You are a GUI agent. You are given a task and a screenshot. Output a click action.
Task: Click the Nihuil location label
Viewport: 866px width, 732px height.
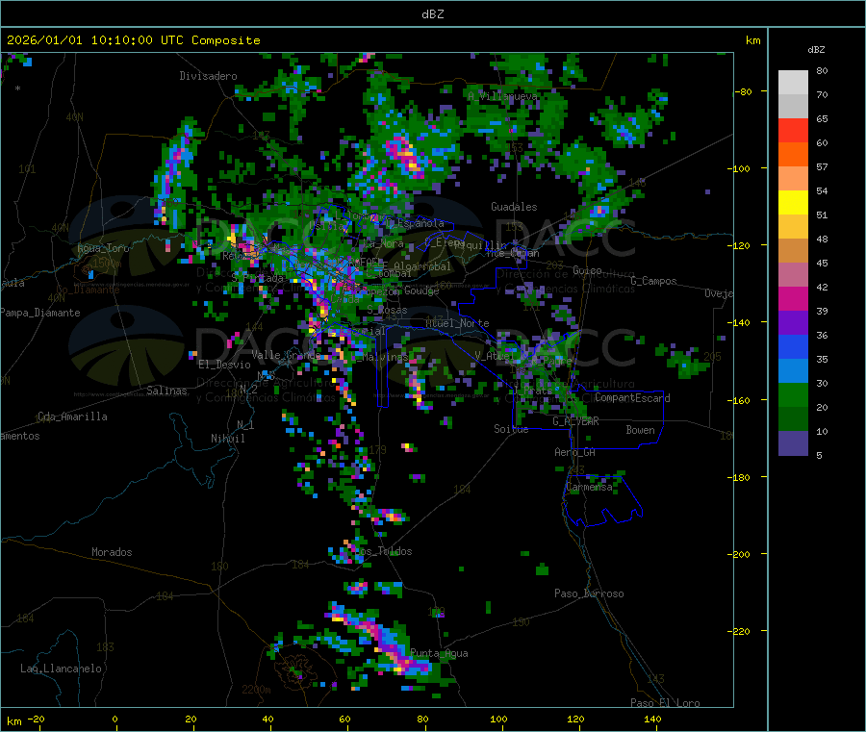tap(227, 439)
